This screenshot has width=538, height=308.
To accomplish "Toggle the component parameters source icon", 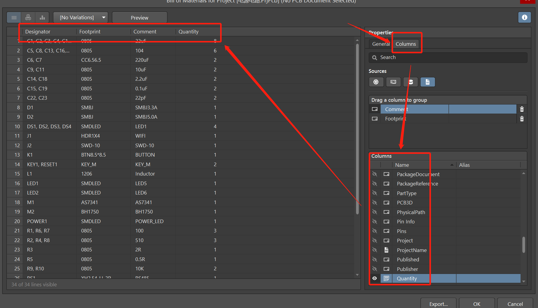I will point(376,82).
